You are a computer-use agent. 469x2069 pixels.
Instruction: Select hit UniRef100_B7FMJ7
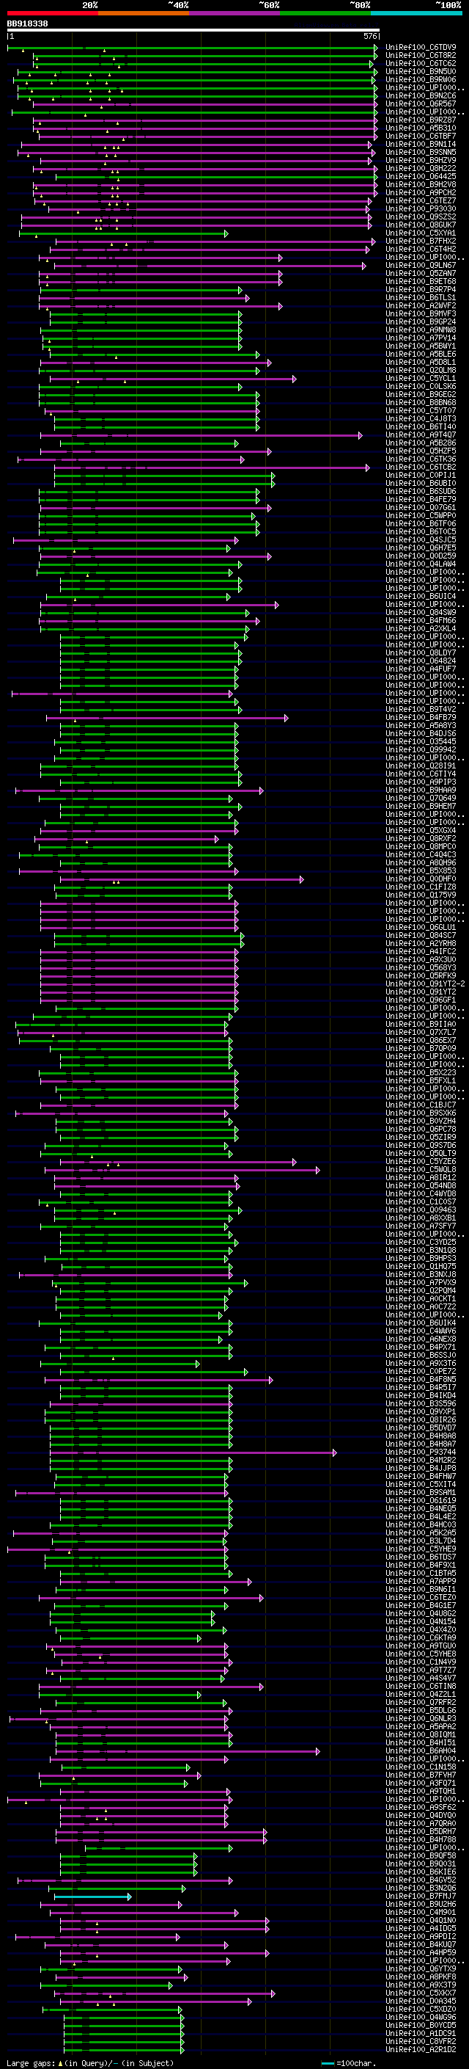pos(421,1896)
